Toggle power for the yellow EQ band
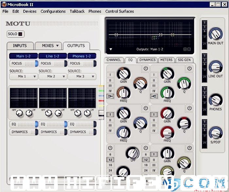The image size is (229, 192). tap(189, 148)
